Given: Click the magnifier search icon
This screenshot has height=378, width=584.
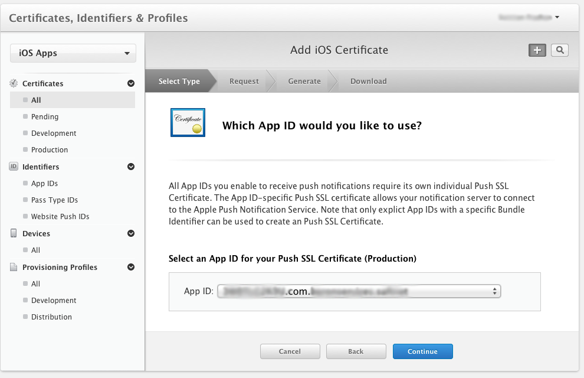Looking at the screenshot, I should [559, 50].
